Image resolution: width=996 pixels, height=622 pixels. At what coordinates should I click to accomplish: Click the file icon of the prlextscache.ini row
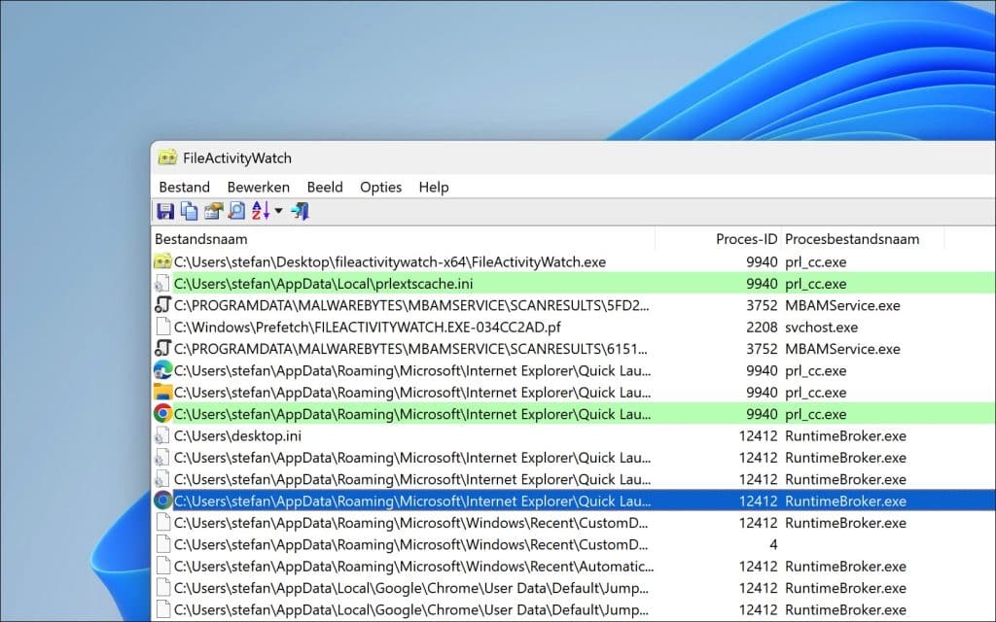pos(162,284)
